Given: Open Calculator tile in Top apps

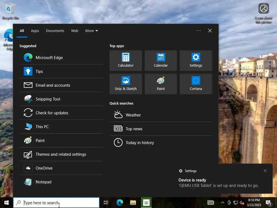Looking at the screenshot, I should 126,61.
